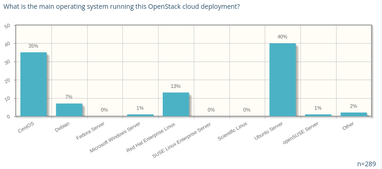
Task: Click the n=289 sample size text
Action: pyautogui.click(x=366, y=164)
